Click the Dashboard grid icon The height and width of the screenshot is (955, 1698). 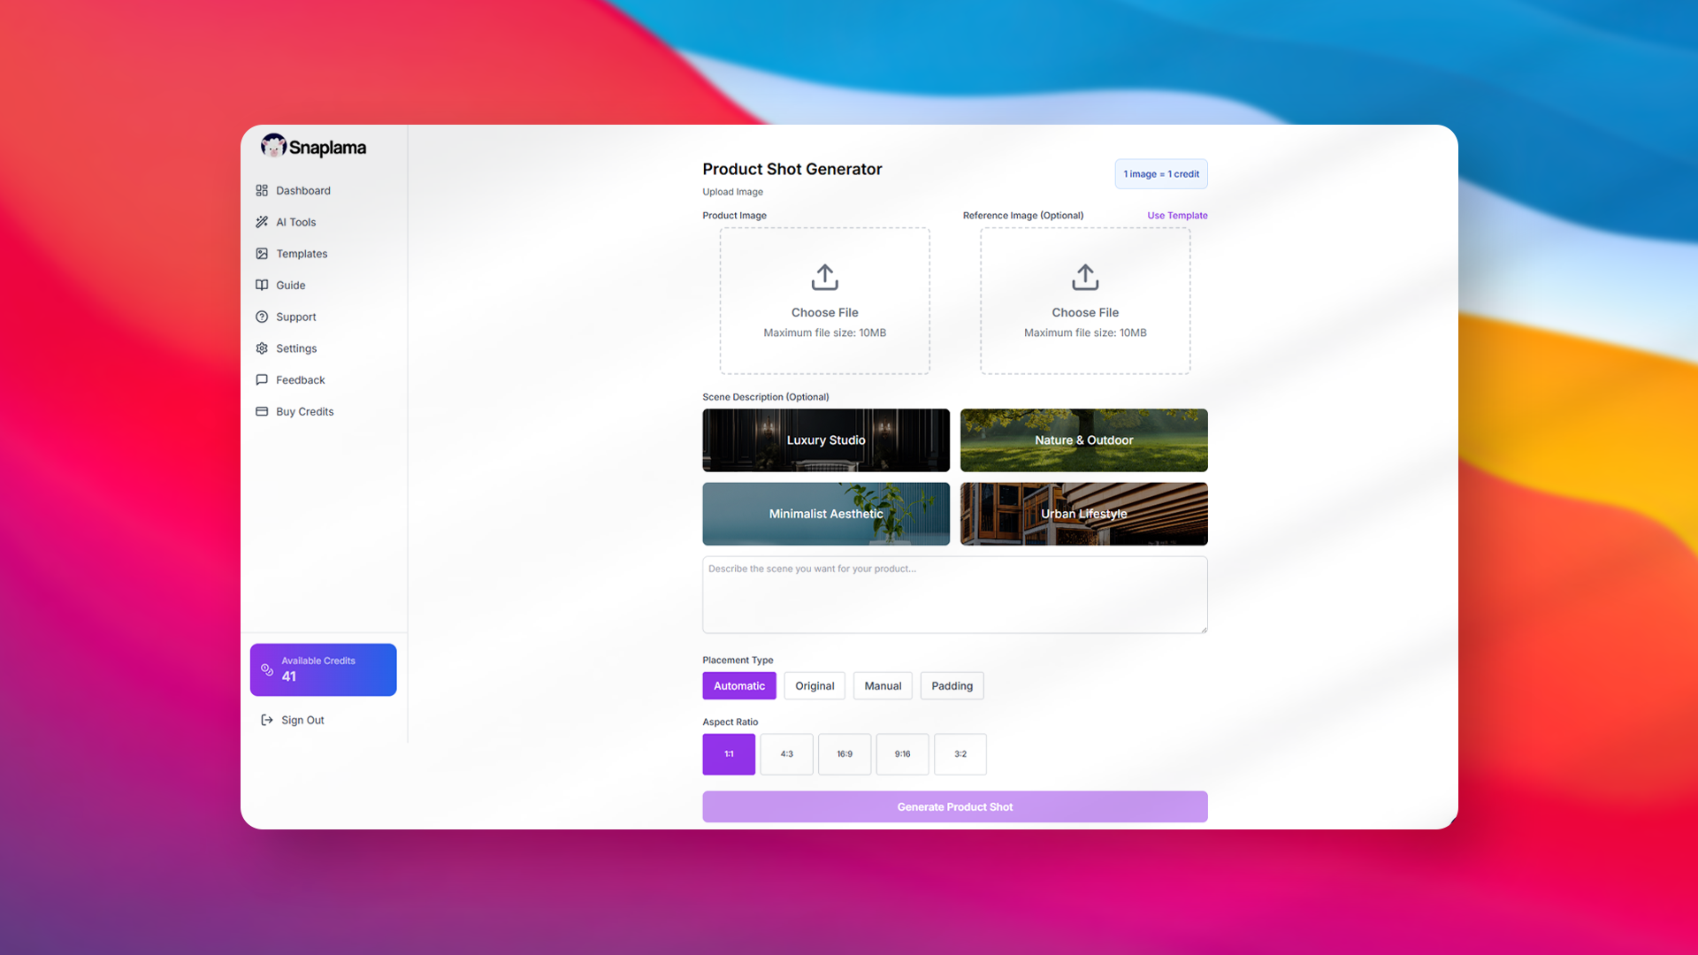click(262, 190)
